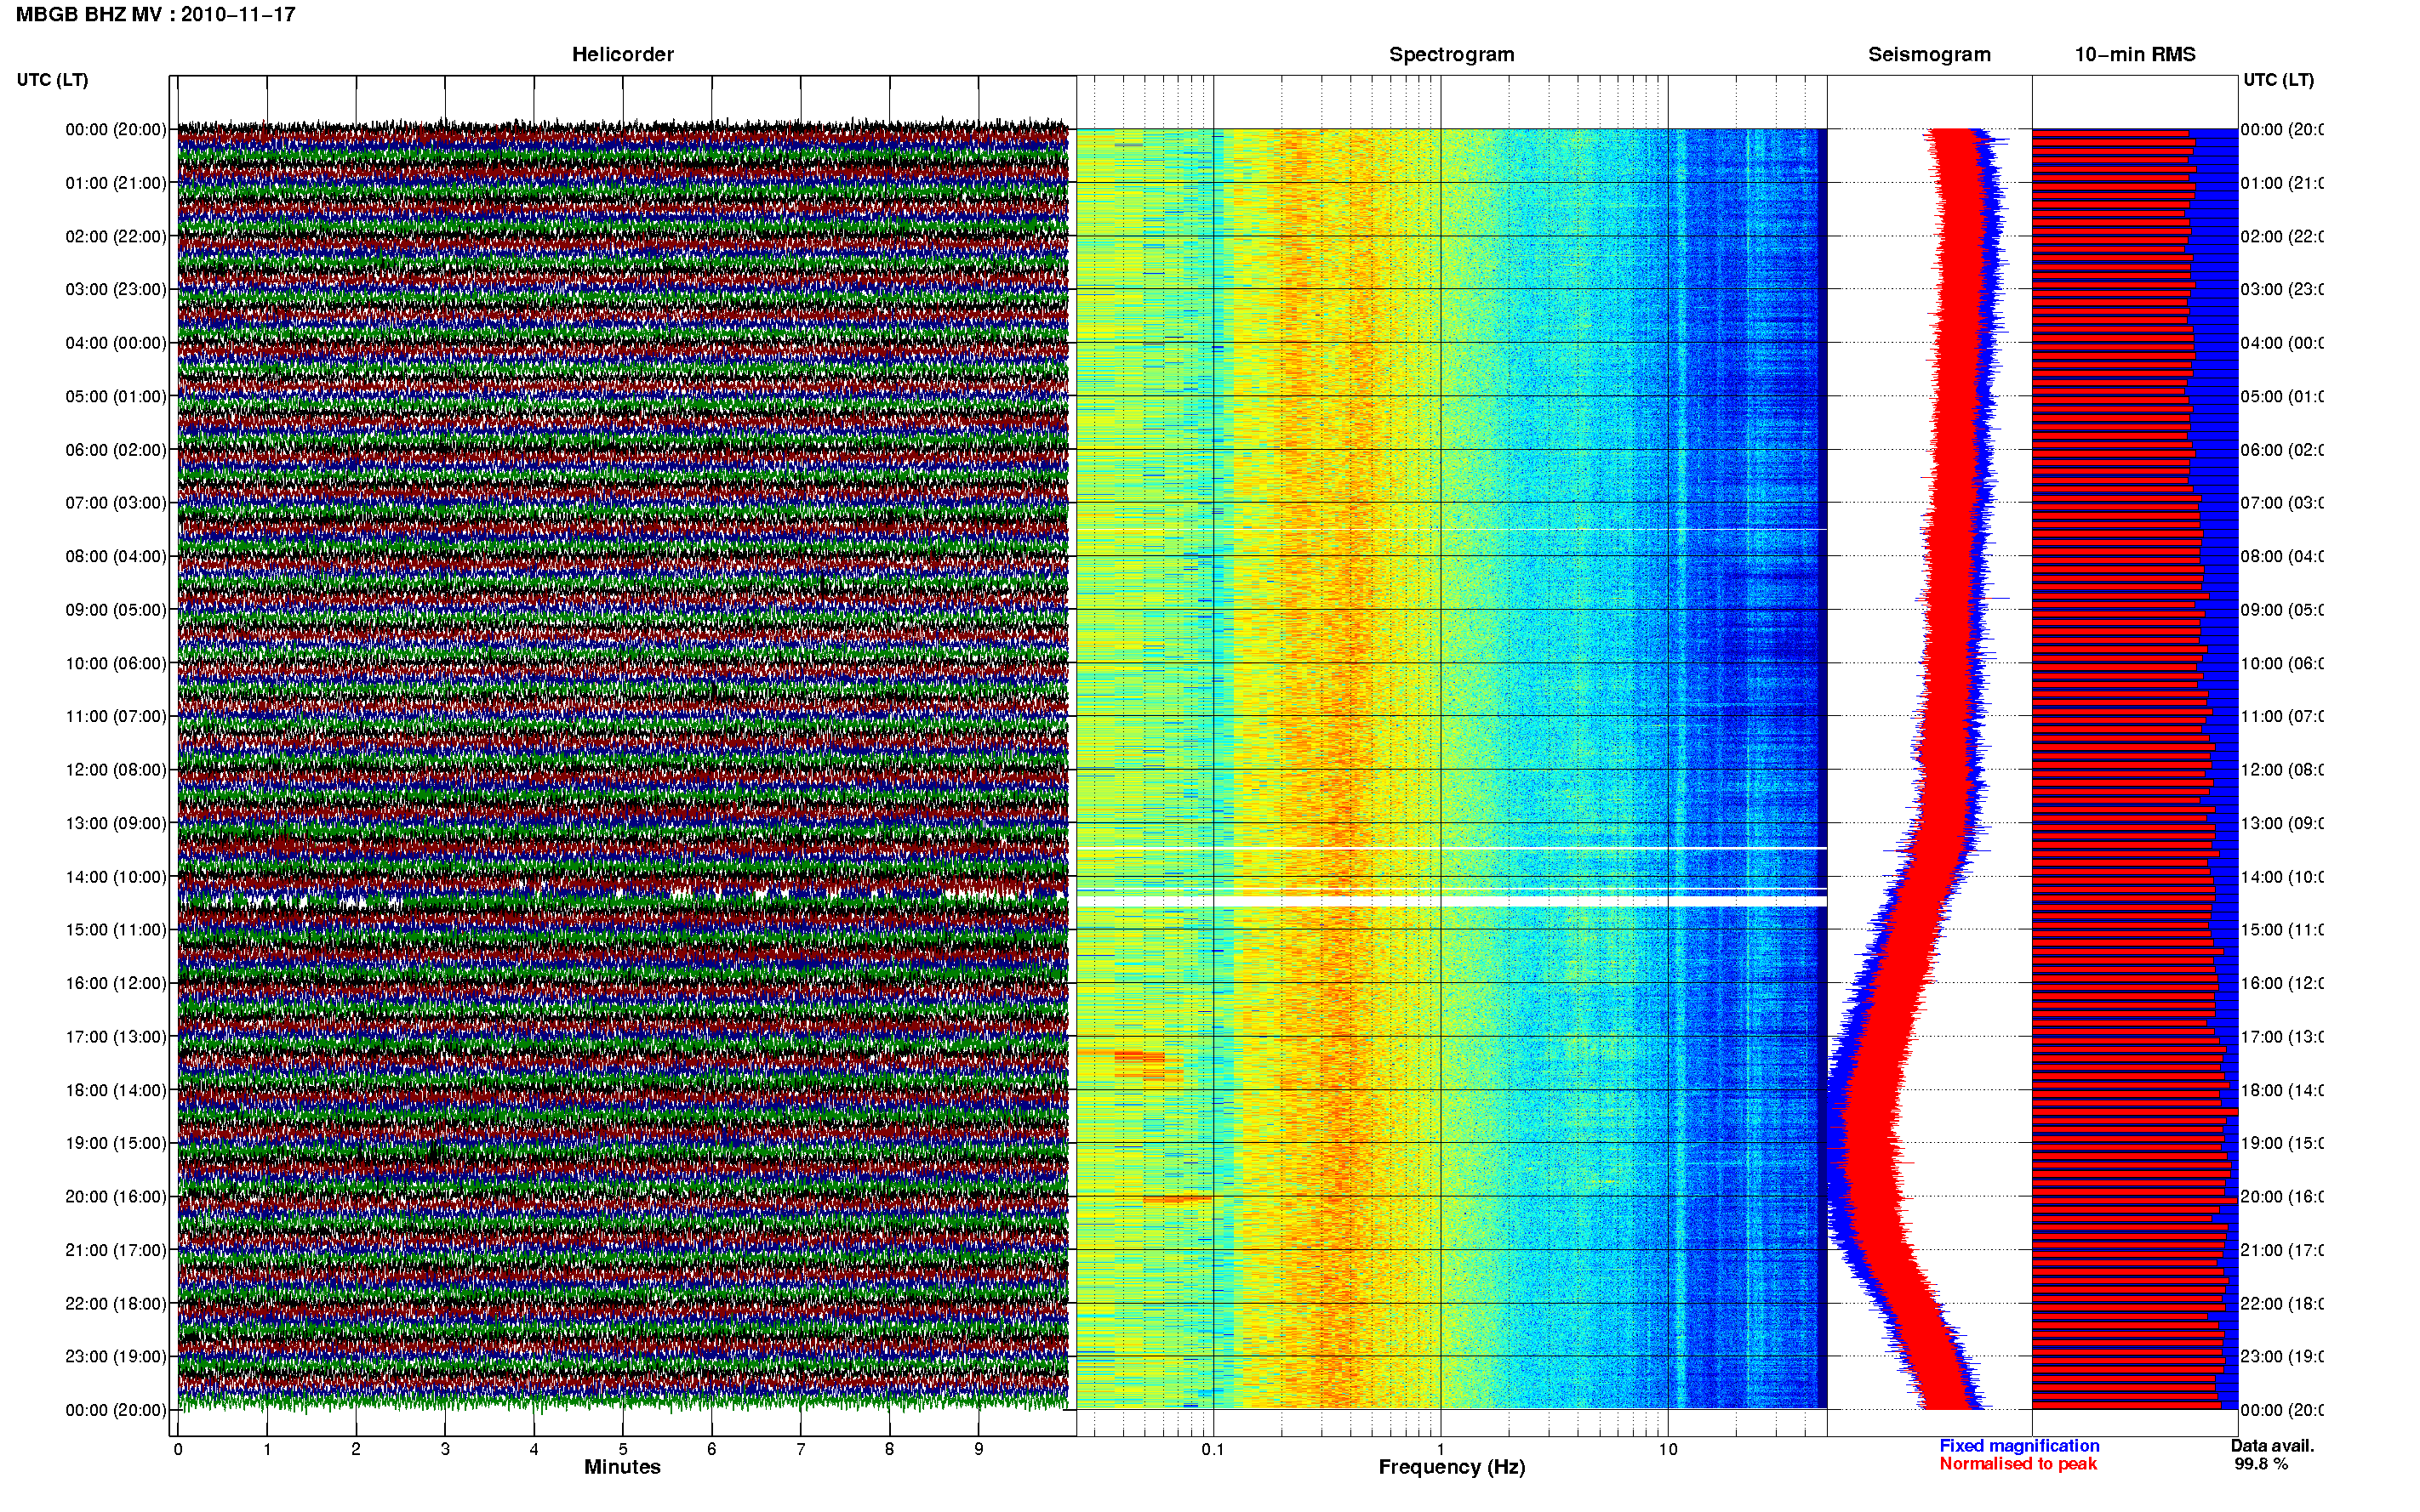Click minute tick label '9' under Helicorder
The image size is (2420, 1512).
pos(979,1449)
